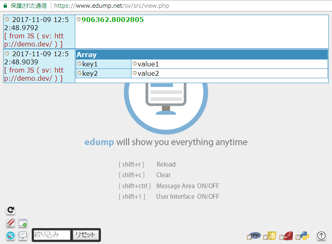This screenshot has width=332, height=244.
Task: Click clipboard icon beside value2
Action: coord(135,73)
